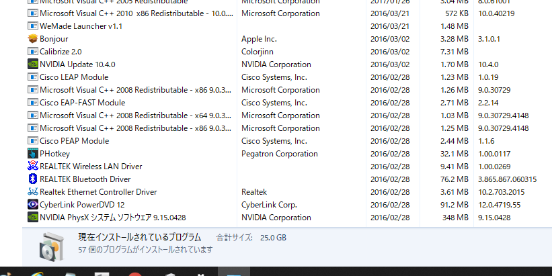Viewport: 552px width, 276px height.
Task: Click the Cisco EAP-FAST Module installer icon
Action: [33, 103]
